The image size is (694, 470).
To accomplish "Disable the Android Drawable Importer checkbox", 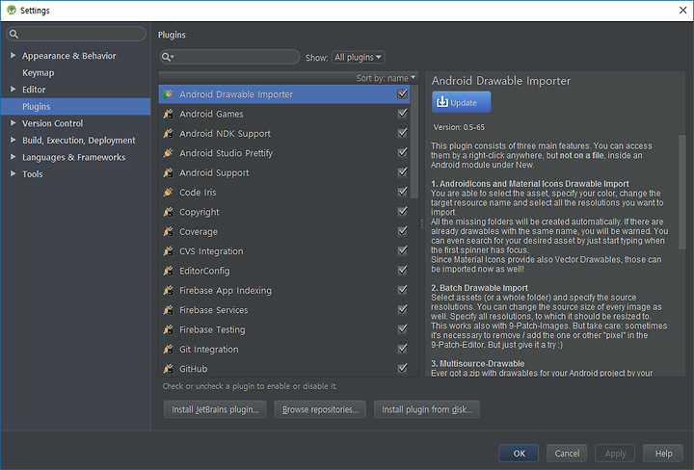I will point(402,93).
